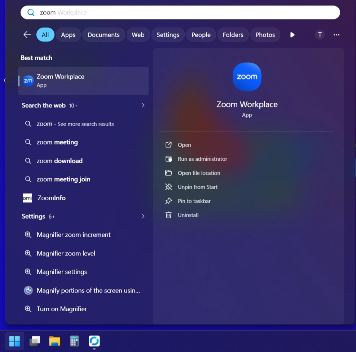356x352 pixels.
Task: Click the 'T' account avatar button
Action: coord(320,35)
